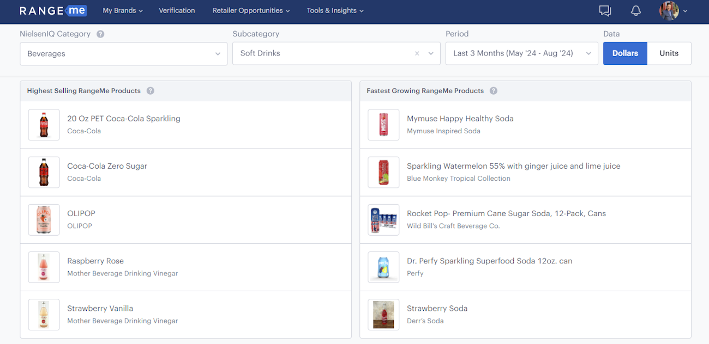Open the notifications bell
This screenshot has width=709, height=344.
(635, 11)
